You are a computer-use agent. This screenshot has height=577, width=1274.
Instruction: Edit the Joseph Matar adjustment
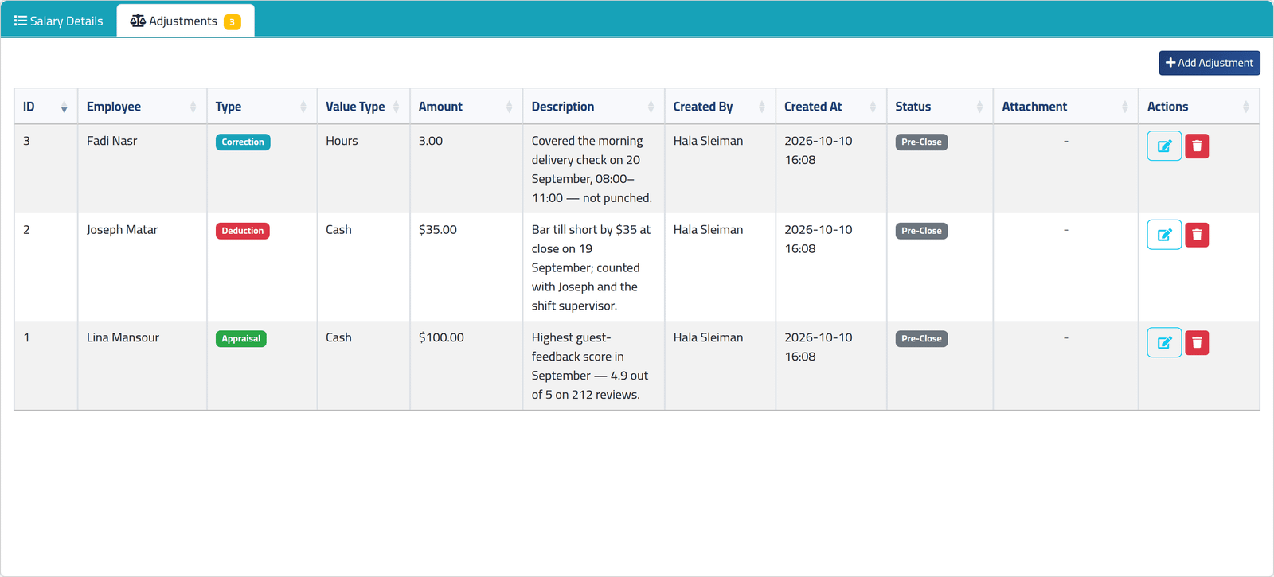(x=1164, y=235)
